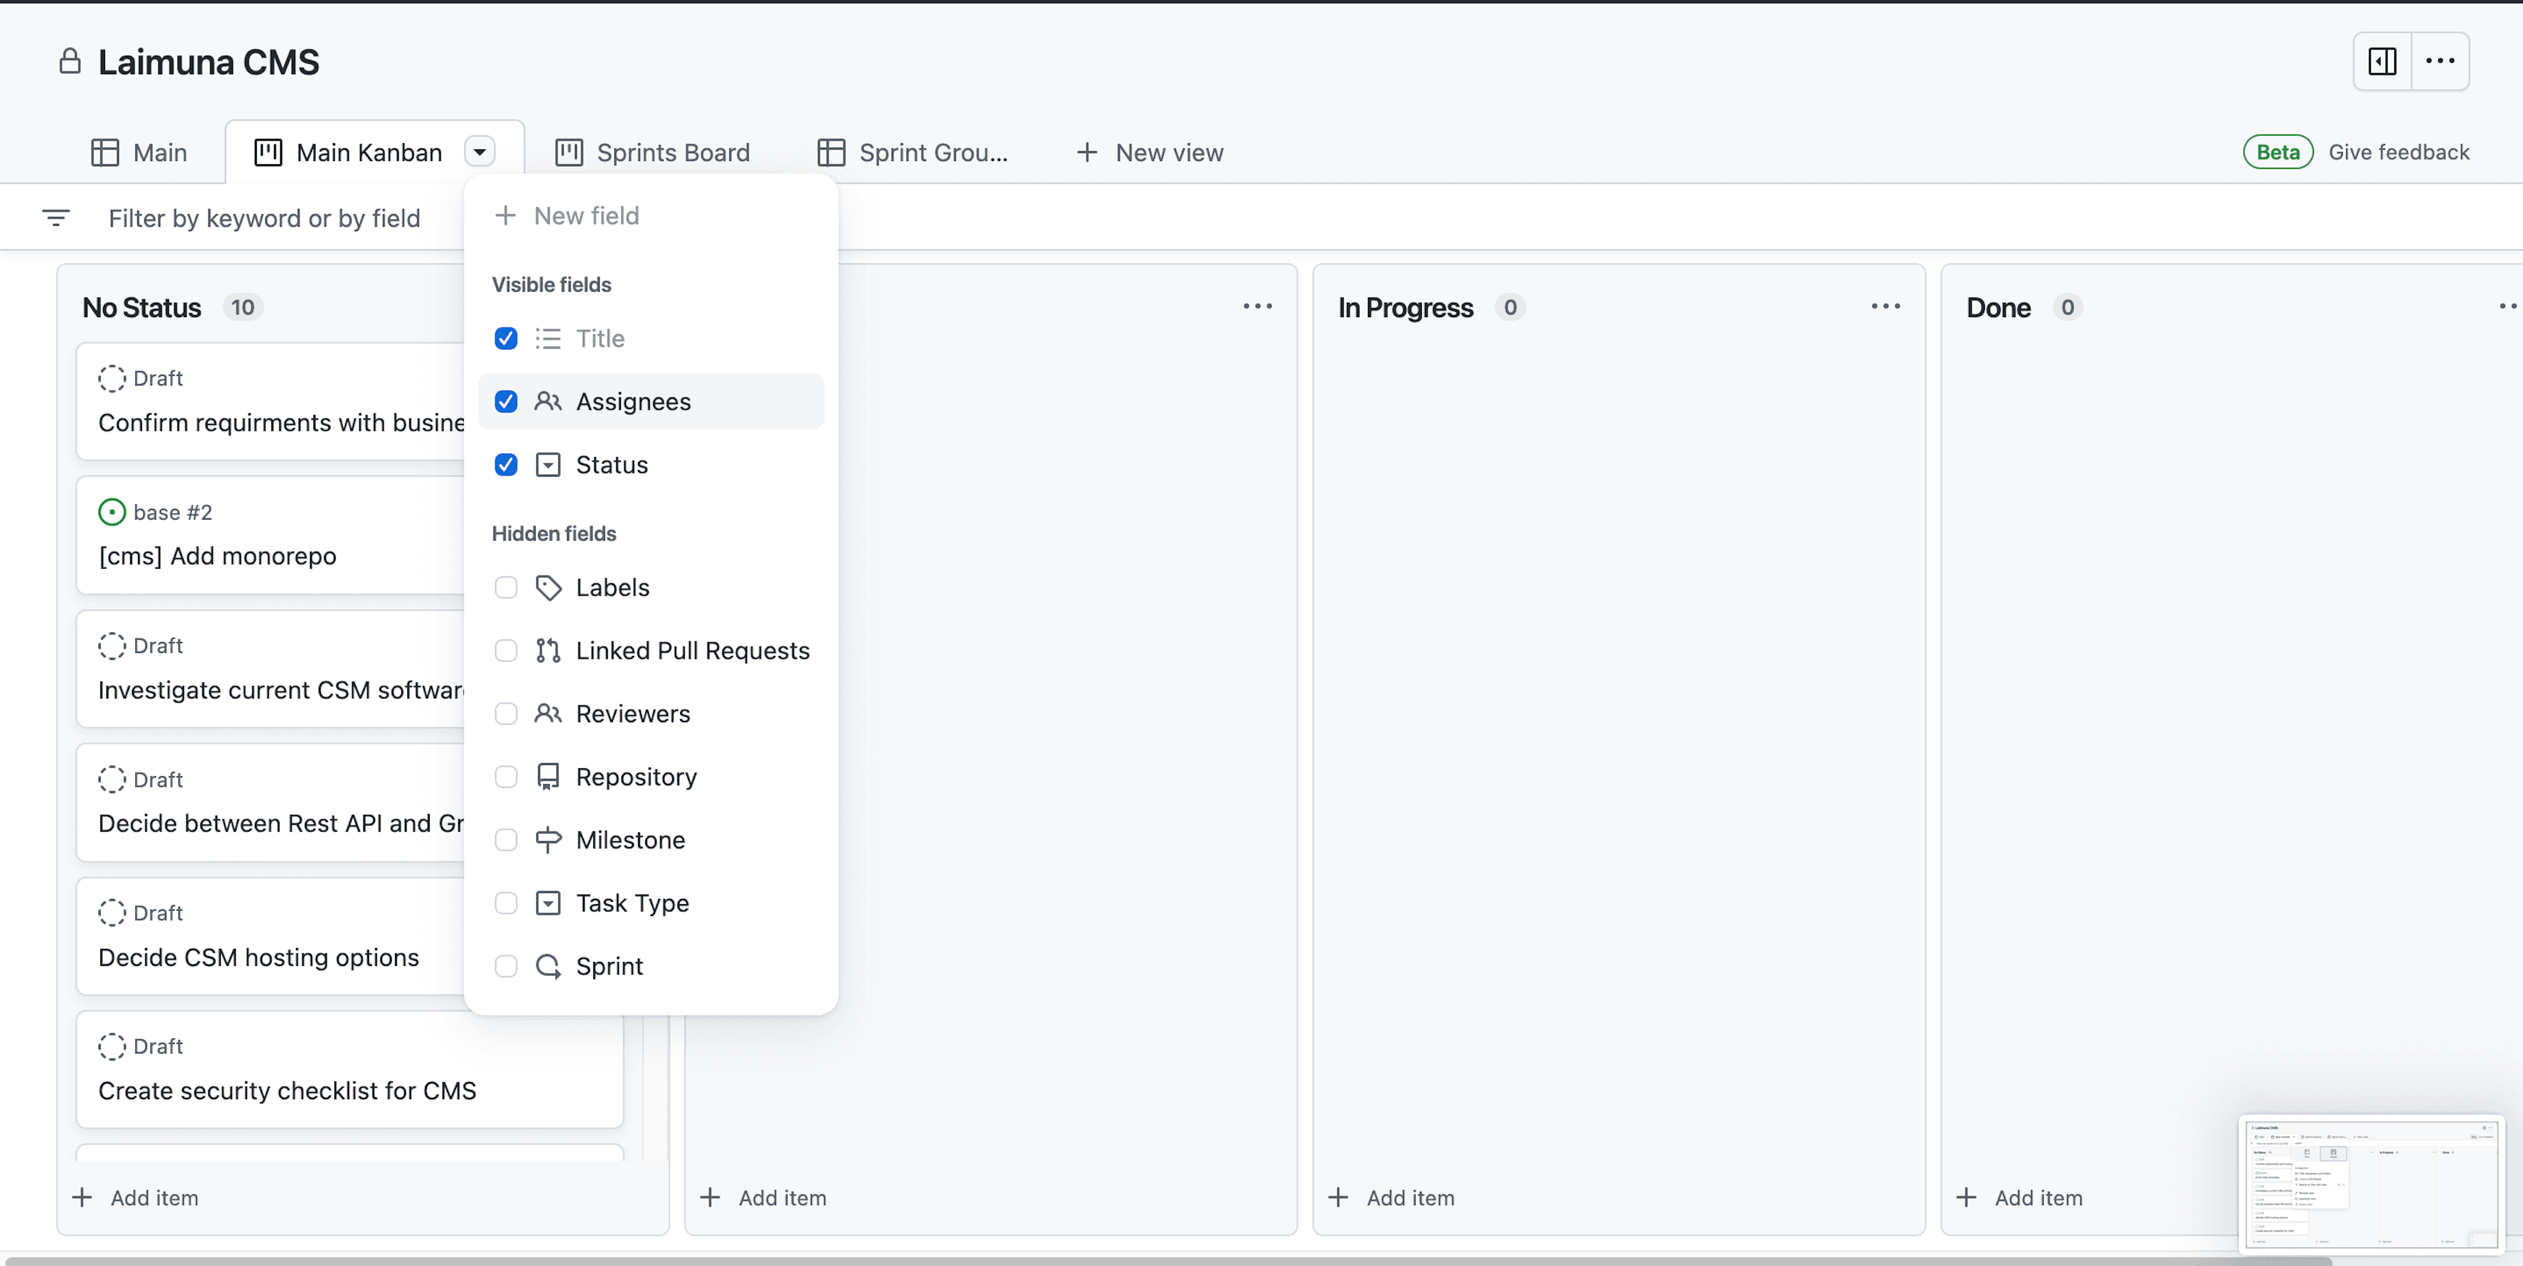Click the Reviewers people icon

pos(549,714)
